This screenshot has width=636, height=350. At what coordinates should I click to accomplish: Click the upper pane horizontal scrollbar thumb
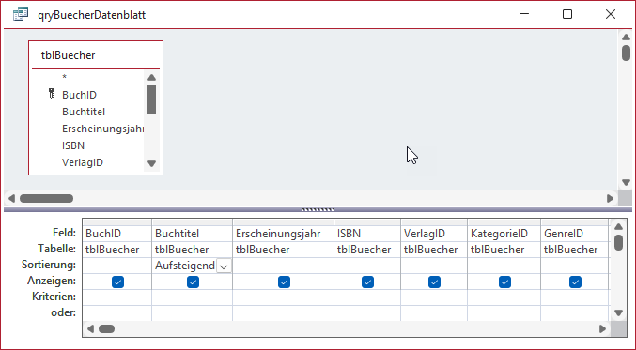[47, 199]
